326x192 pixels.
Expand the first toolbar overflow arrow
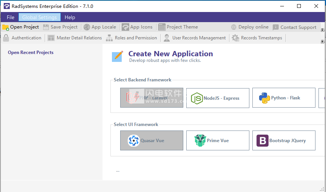[323, 30]
